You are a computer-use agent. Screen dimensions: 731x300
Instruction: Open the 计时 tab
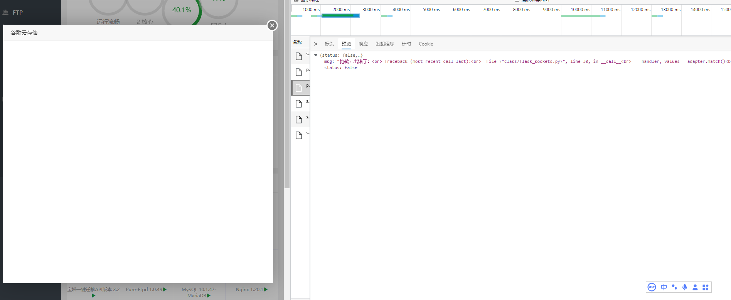pyautogui.click(x=406, y=44)
